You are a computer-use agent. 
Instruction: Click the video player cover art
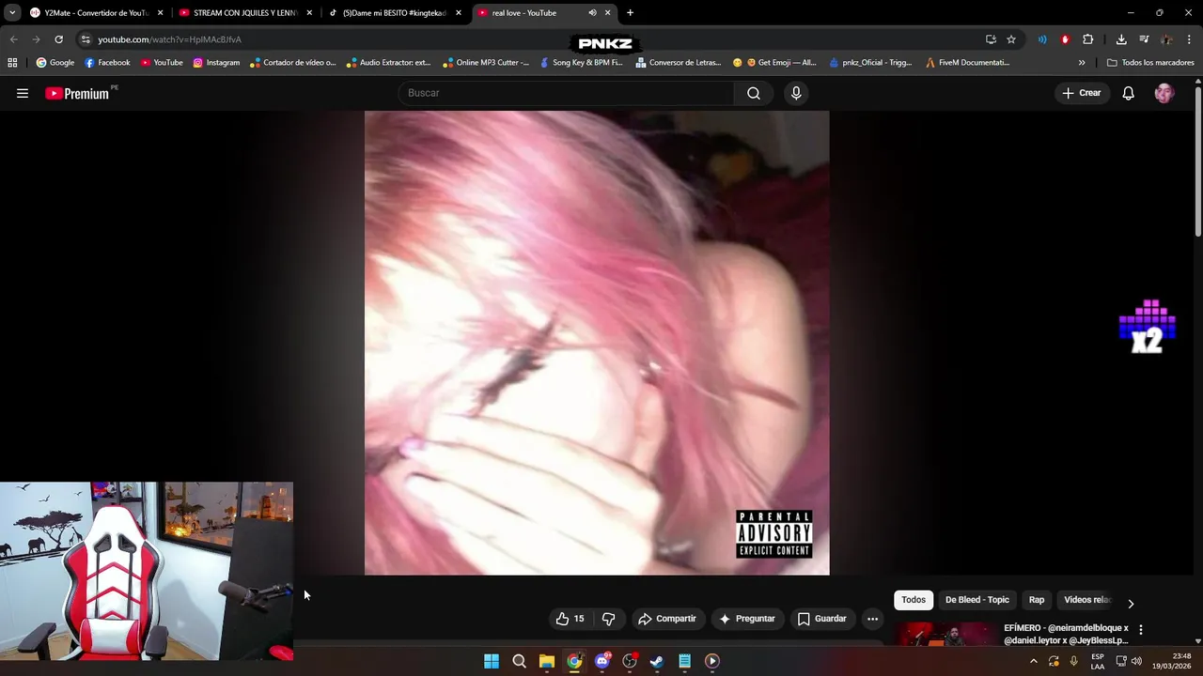tap(597, 343)
